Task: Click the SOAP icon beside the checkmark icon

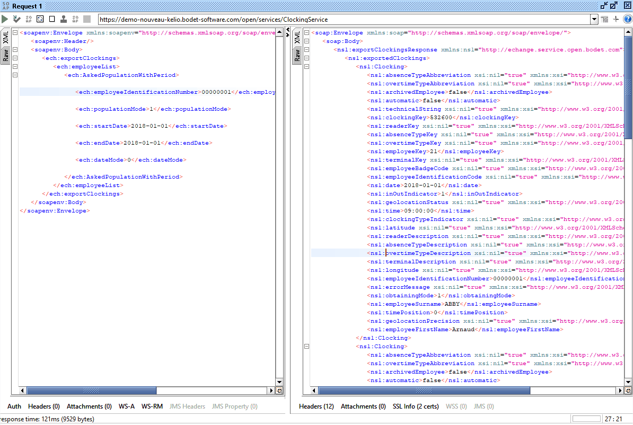Action: pyautogui.click(x=29, y=19)
